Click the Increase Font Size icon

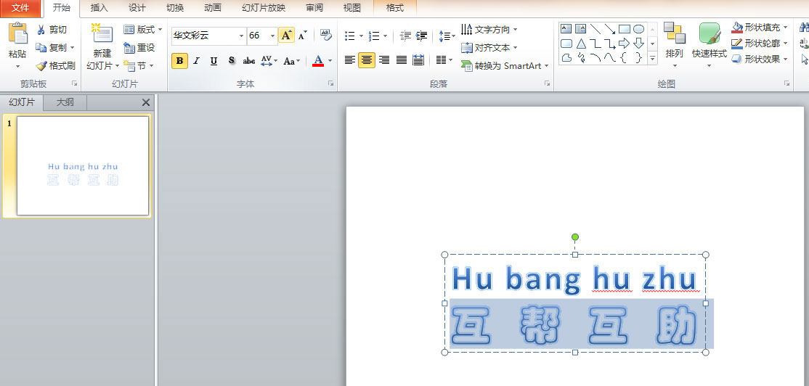(286, 35)
